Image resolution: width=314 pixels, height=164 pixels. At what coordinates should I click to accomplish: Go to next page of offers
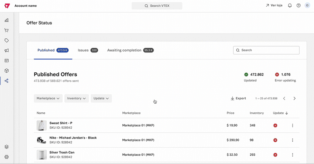tap(294, 98)
